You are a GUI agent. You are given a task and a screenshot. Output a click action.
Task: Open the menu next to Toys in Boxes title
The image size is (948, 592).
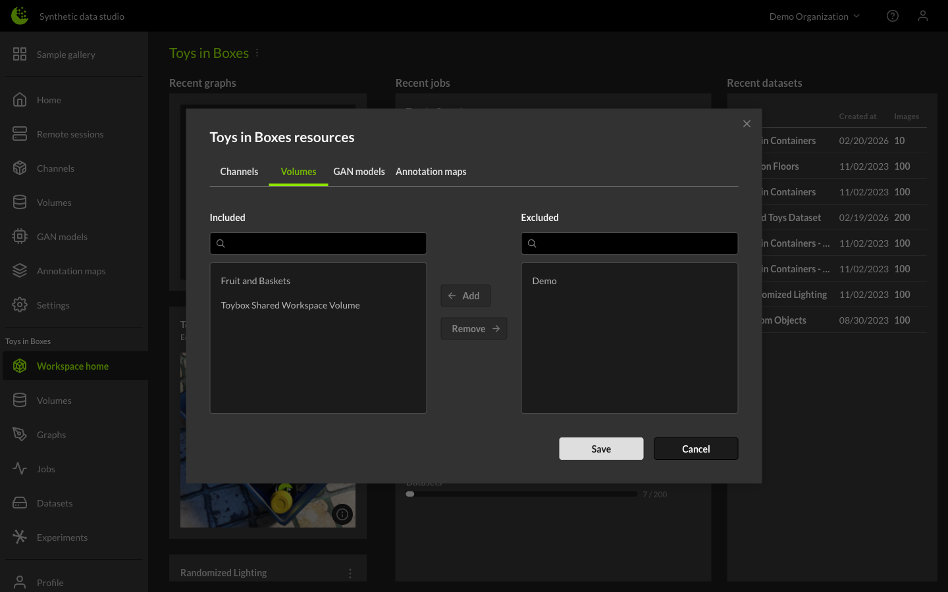pyautogui.click(x=257, y=53)
